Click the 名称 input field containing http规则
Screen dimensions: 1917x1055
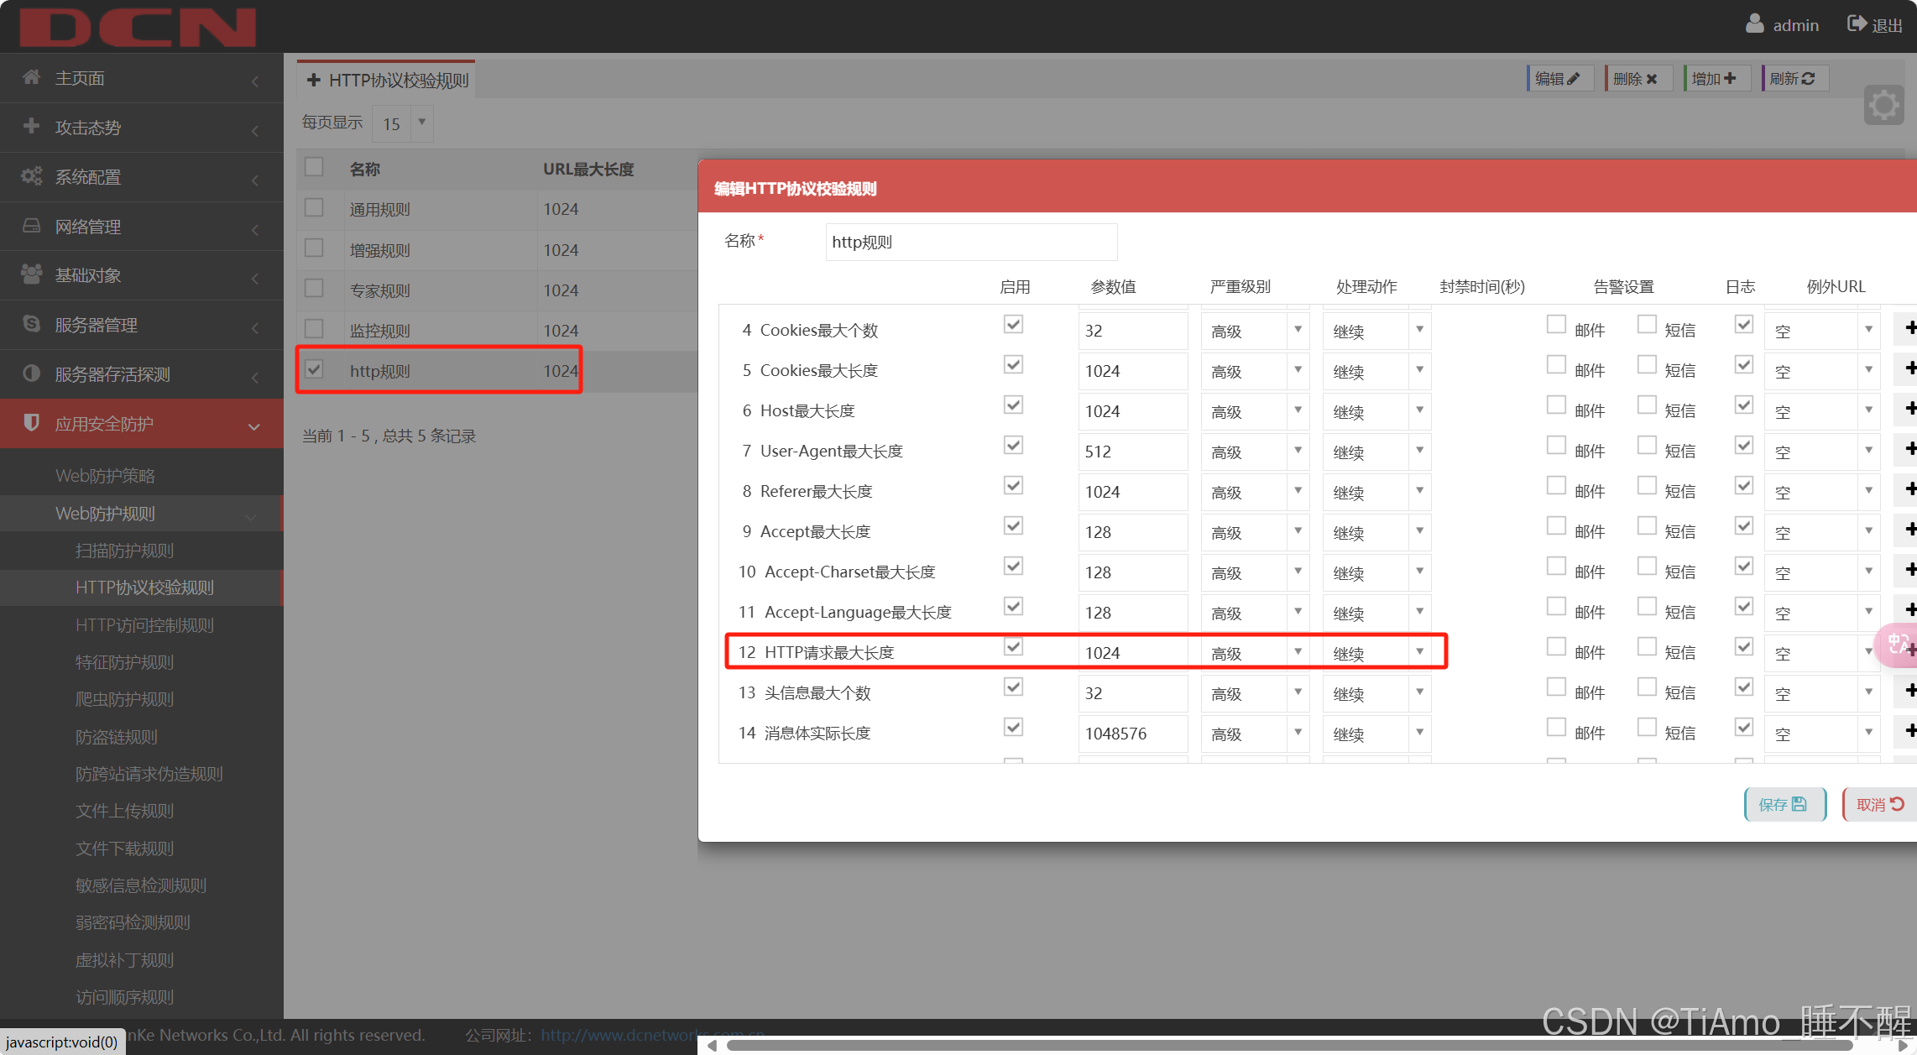[971, 242]
